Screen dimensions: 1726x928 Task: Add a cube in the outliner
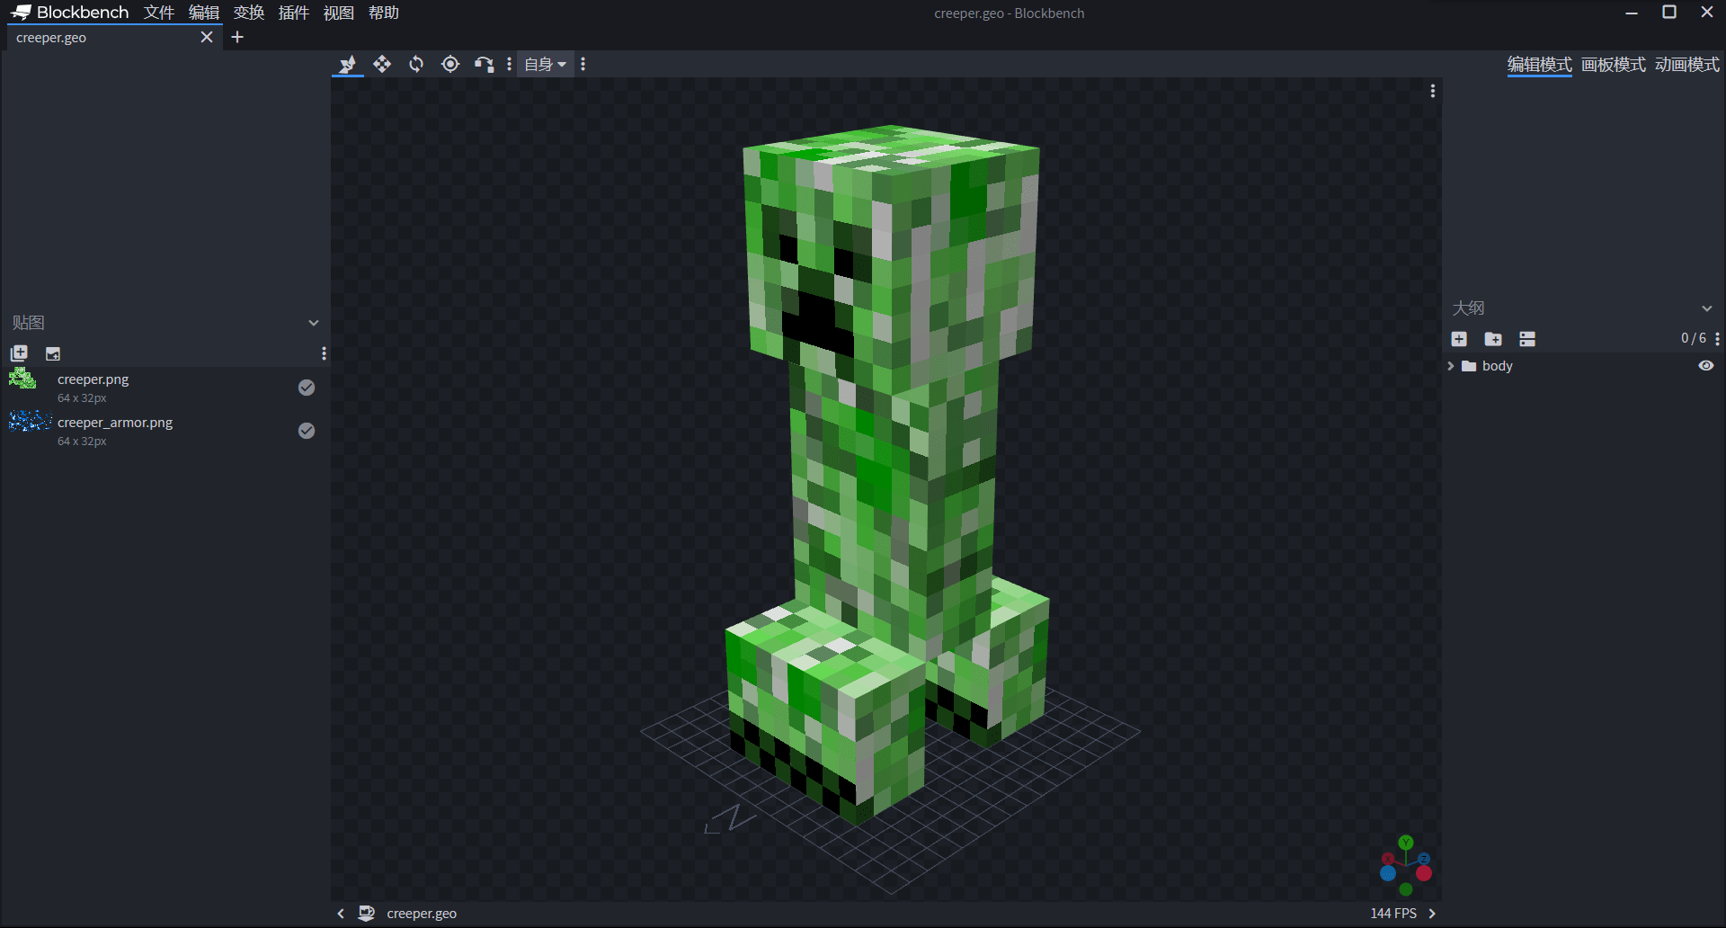[1459, 339]
